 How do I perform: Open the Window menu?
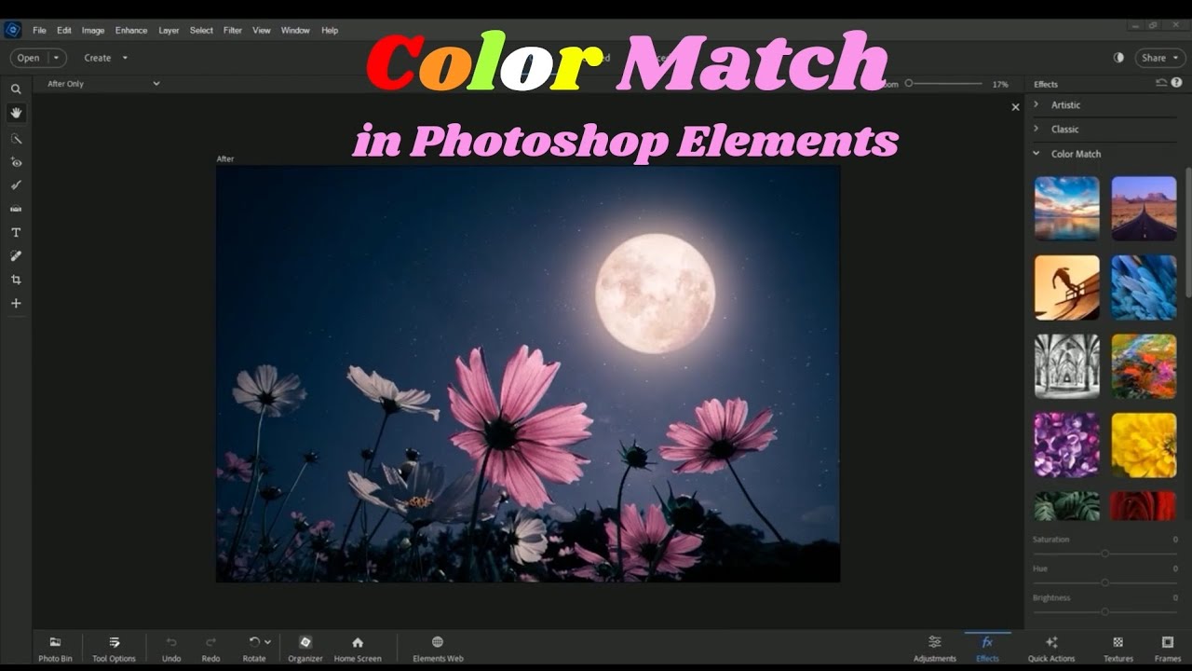pyautogui.click(x=295, y=31)
